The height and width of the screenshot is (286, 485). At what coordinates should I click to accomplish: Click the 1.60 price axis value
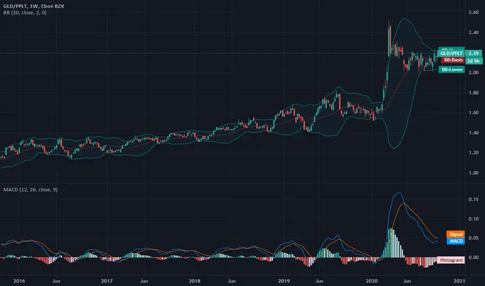pos(474,112)
